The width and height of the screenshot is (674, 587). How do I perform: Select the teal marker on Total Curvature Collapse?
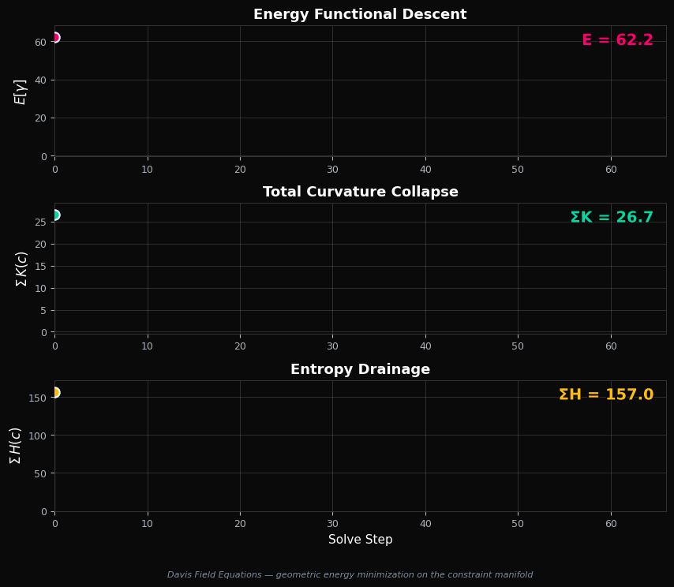tap(55, 214)
